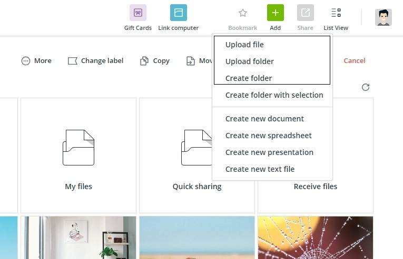The width and height of the screenshot is (403, 259).
Task: Select Create new spreadsheet
Action: 272,136
